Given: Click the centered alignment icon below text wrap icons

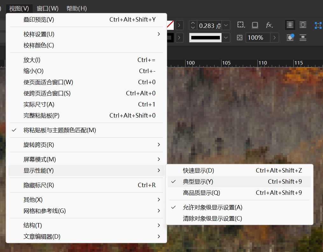Looking at the screenshot, I should (303, 37).
